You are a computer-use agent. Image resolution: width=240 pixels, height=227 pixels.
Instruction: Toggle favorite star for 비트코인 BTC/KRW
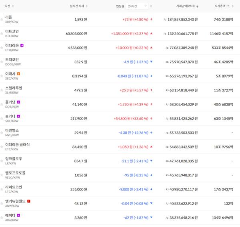[x=2, y=33]
